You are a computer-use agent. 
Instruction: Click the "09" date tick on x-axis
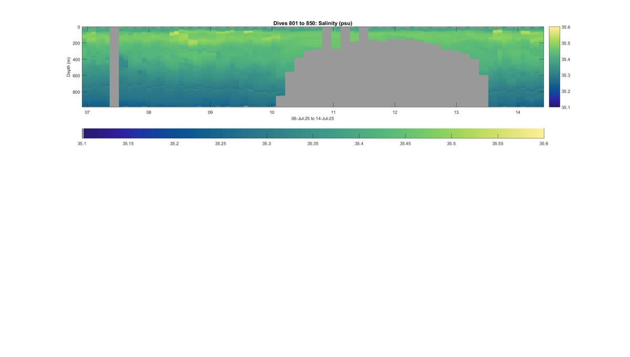click(x=210, y=112)
